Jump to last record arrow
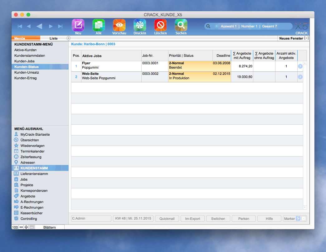326x252 pixels. [60, 27]
